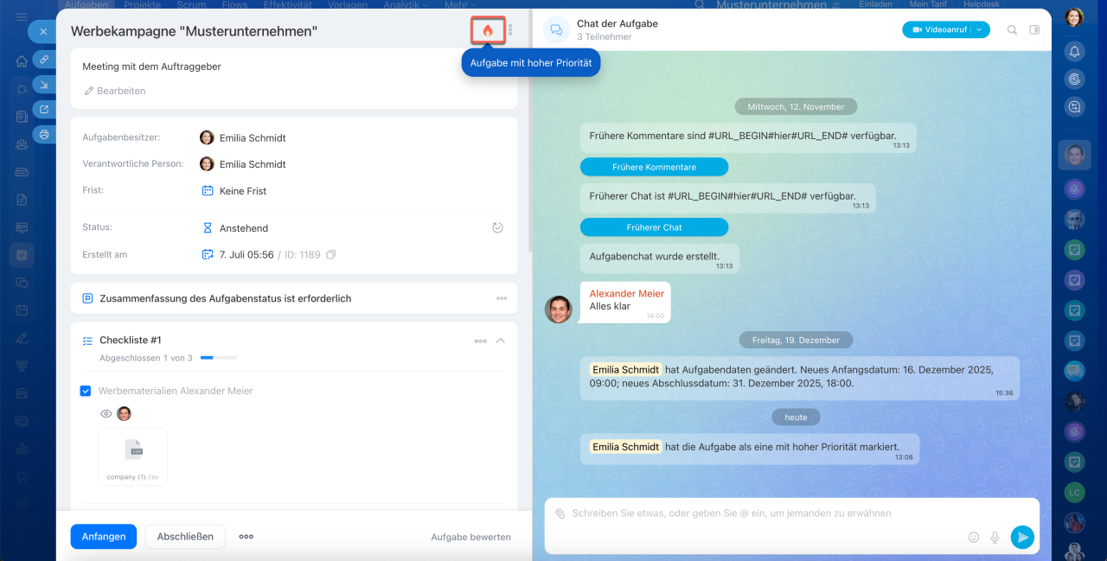
Task: Open the Effektivität tab
Action: coord(287,4)
